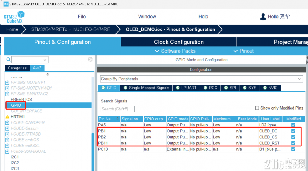Select FREERTOS in the category list
308x171 pixels.
pyautogui.click(x=21, y=100)
